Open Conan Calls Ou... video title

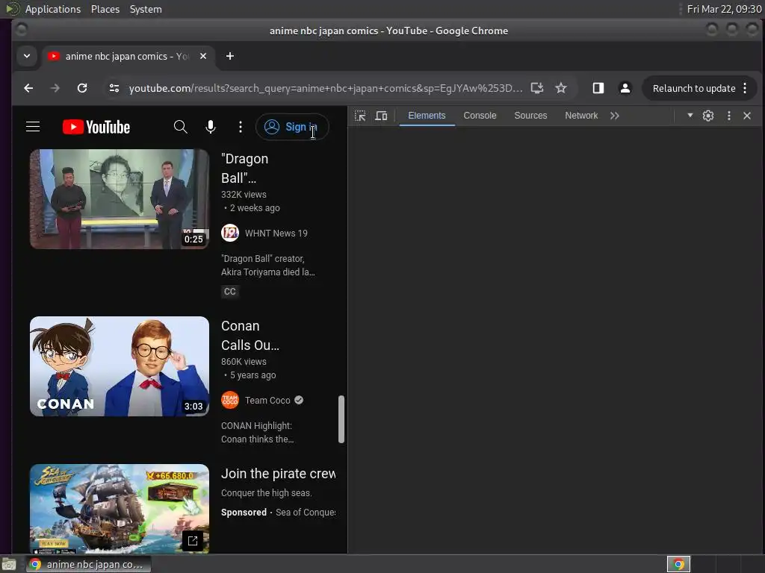click(x=250, y=336)
